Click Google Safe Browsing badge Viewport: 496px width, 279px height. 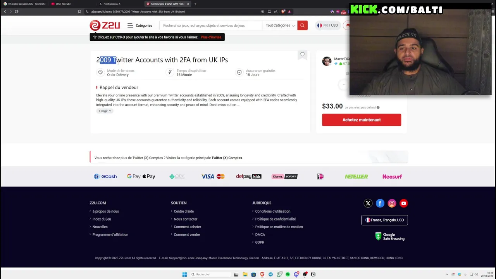point(390,237)
